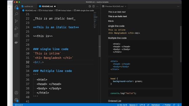This screenshot has height=106, width=189.
Task: Click '</html>' on editor line 39
Action: (43, 93)
